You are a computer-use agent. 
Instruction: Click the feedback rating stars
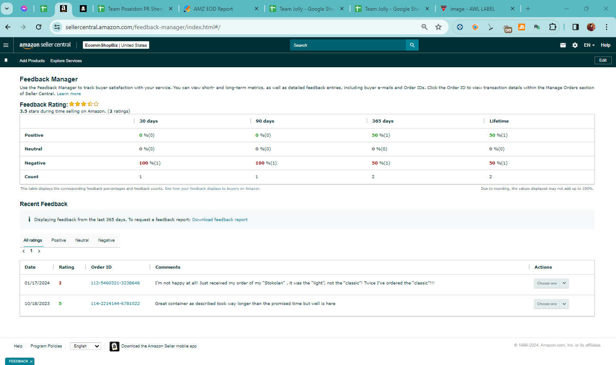click(84, 104)
